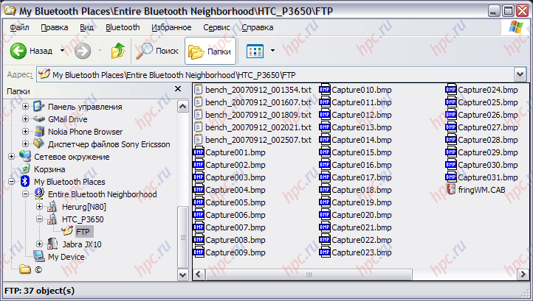Select the © folder icon
This screenshot has height=301, width=533.
click(x=25, y=269)
